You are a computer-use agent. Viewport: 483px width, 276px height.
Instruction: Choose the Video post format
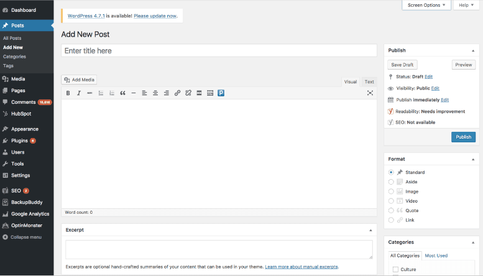click(391, 201)
